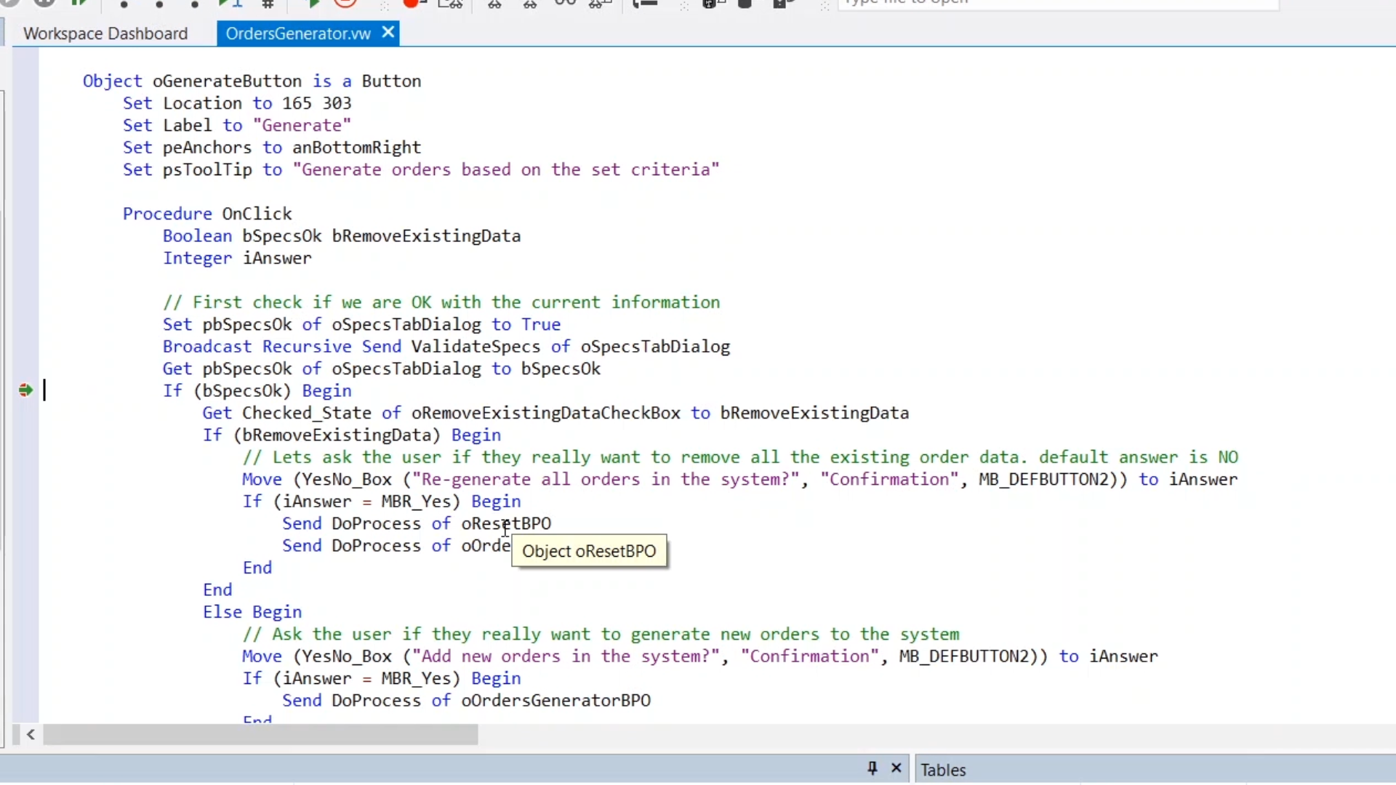The height and width of the screenshot is (785, 1396).
Task: Click the execution arrow marker in gutter
Action: [x=25, y=390]
